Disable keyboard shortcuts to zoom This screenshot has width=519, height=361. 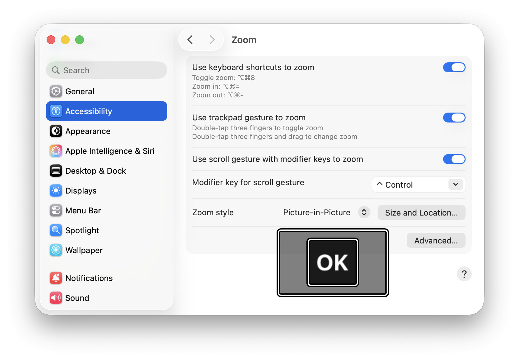(x=454, y=67)
